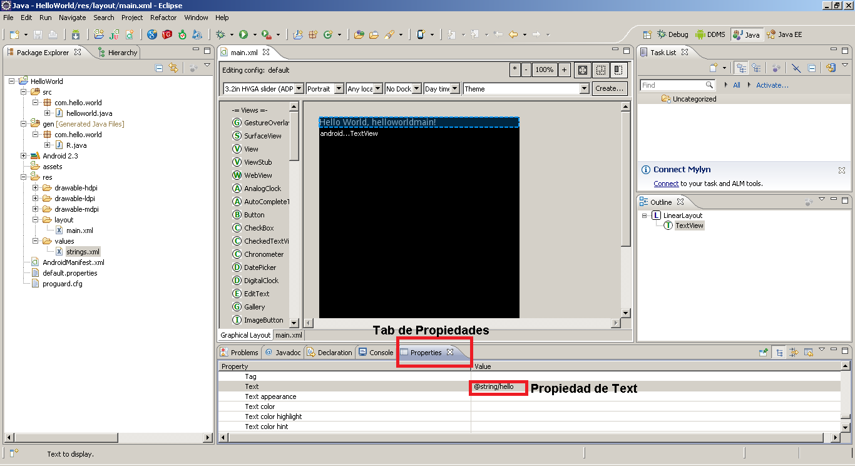Click the 100% zoom reset button
The height and width of the screenshot is (466, 855).
[x=544, y=70]
